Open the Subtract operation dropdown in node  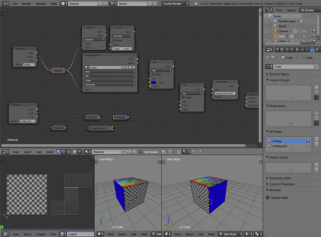pos(94,40)
